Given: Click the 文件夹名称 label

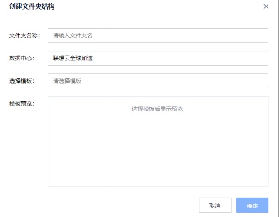Looking at the screenshot, I should tap(25, 36).
